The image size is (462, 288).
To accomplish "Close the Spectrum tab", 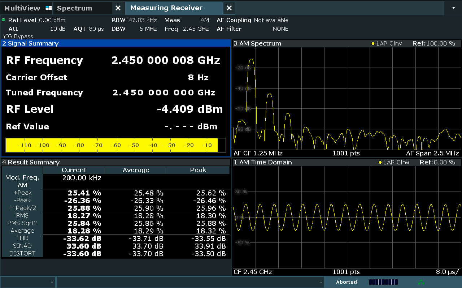I will pyautogui.click(x=118, y=8).
